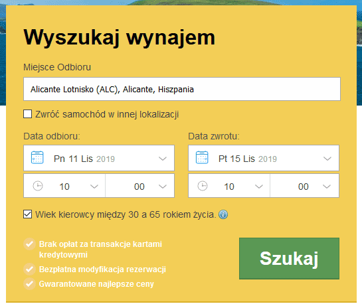Click the return date calendar icon
The width and height of the screenshot is (362, 308).
202,157
